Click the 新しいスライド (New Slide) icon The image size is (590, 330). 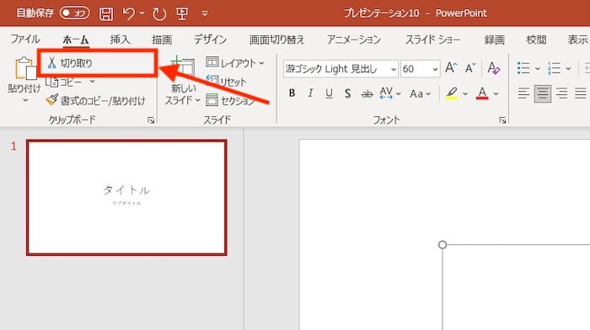pyautogui.click(x=184, y=67)
